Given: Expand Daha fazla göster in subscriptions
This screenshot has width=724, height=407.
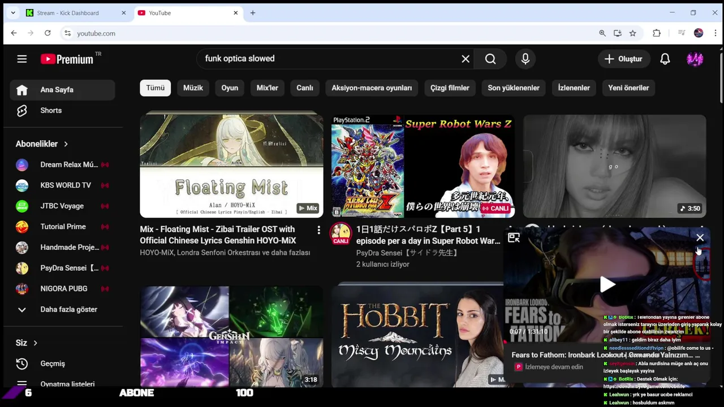Looking at the screenshot, I should pyautogui.click(x=62, y=310).
